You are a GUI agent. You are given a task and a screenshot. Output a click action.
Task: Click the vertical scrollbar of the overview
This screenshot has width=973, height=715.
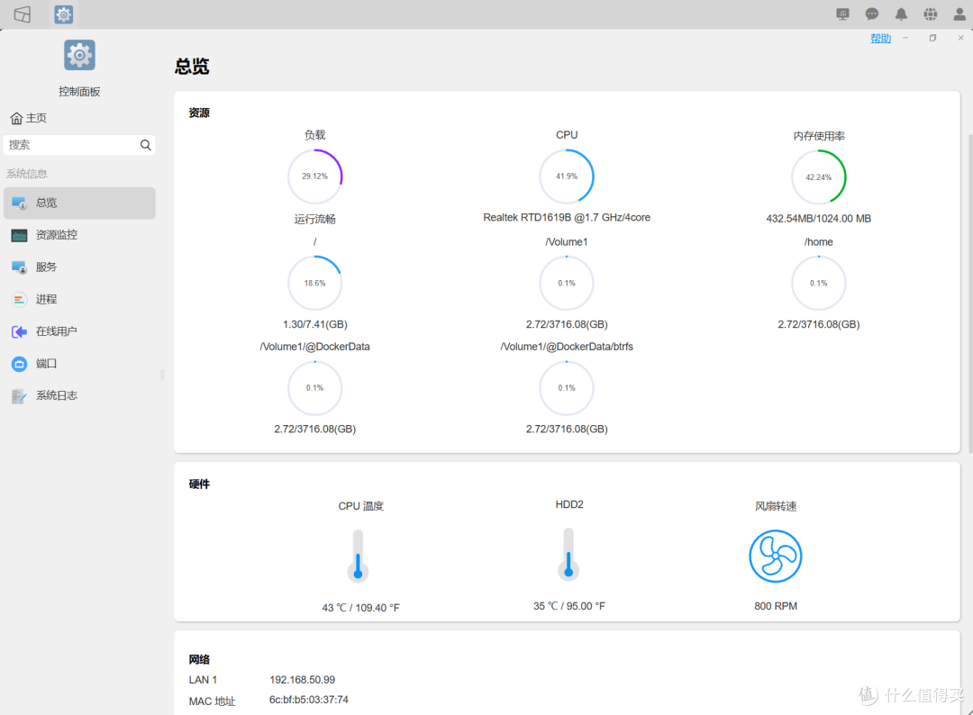(970, 293)
